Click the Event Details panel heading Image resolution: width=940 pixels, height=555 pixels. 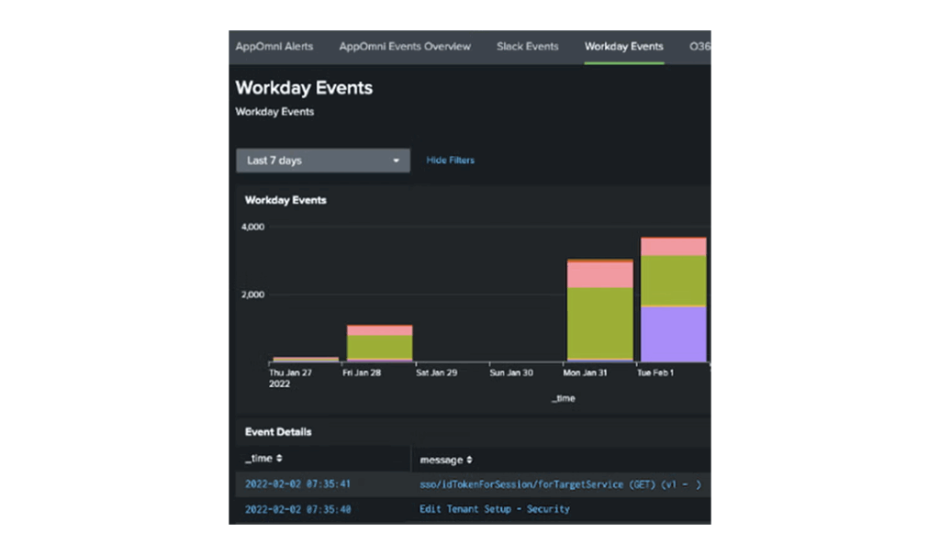point(278,431)
